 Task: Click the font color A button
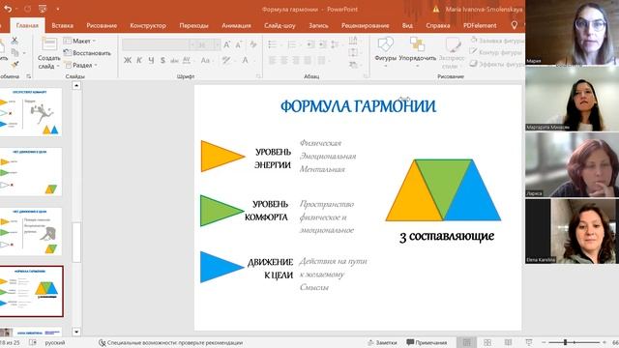[x=246, y=60]
